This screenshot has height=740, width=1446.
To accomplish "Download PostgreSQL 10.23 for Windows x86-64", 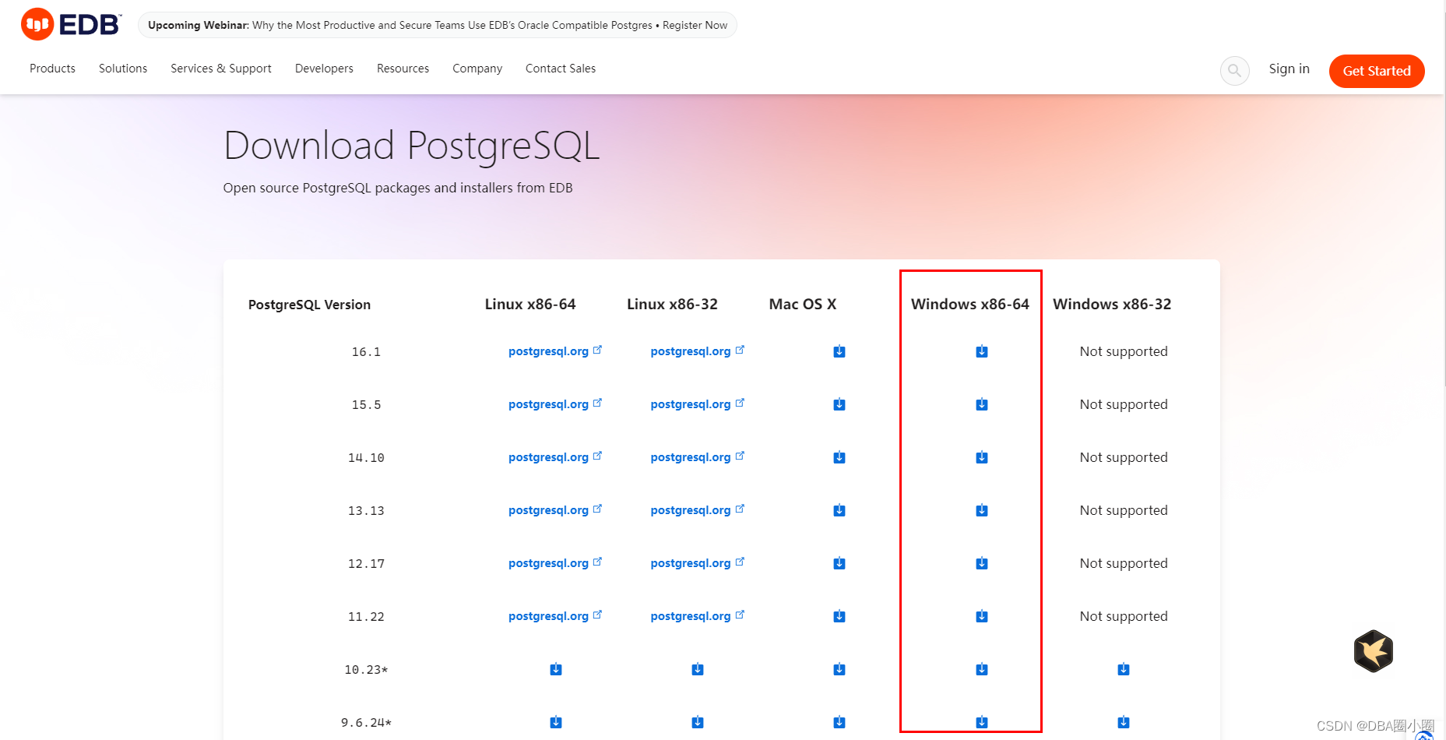I will click(x=982, y=669).
